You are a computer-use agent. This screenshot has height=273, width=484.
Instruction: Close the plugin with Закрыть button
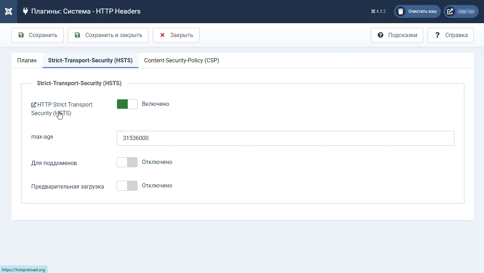pyautogui.click(x=176, y=35)
